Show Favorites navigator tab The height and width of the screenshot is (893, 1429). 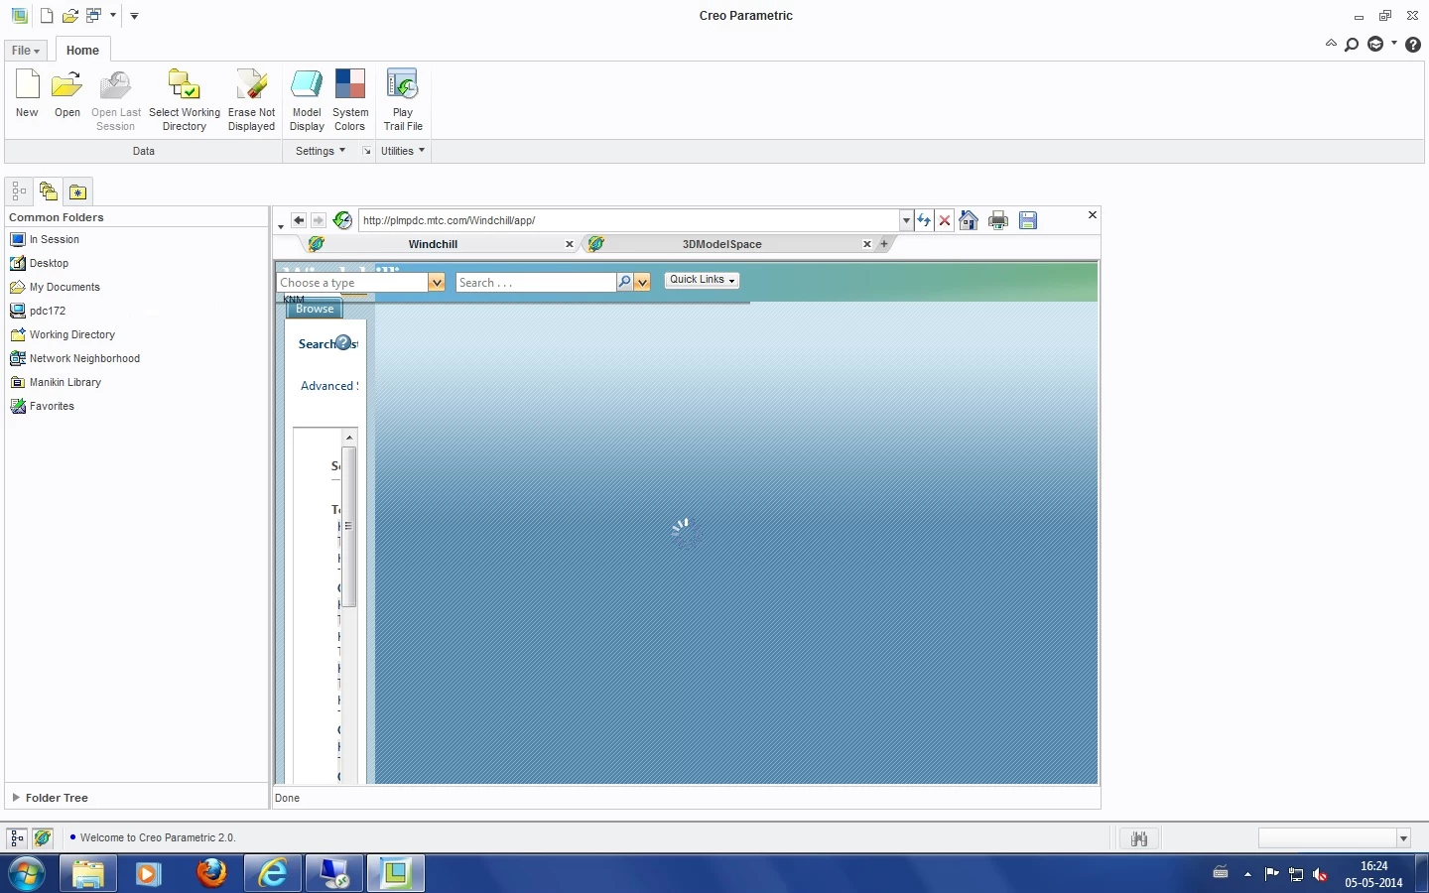click(x=78, y=191)
